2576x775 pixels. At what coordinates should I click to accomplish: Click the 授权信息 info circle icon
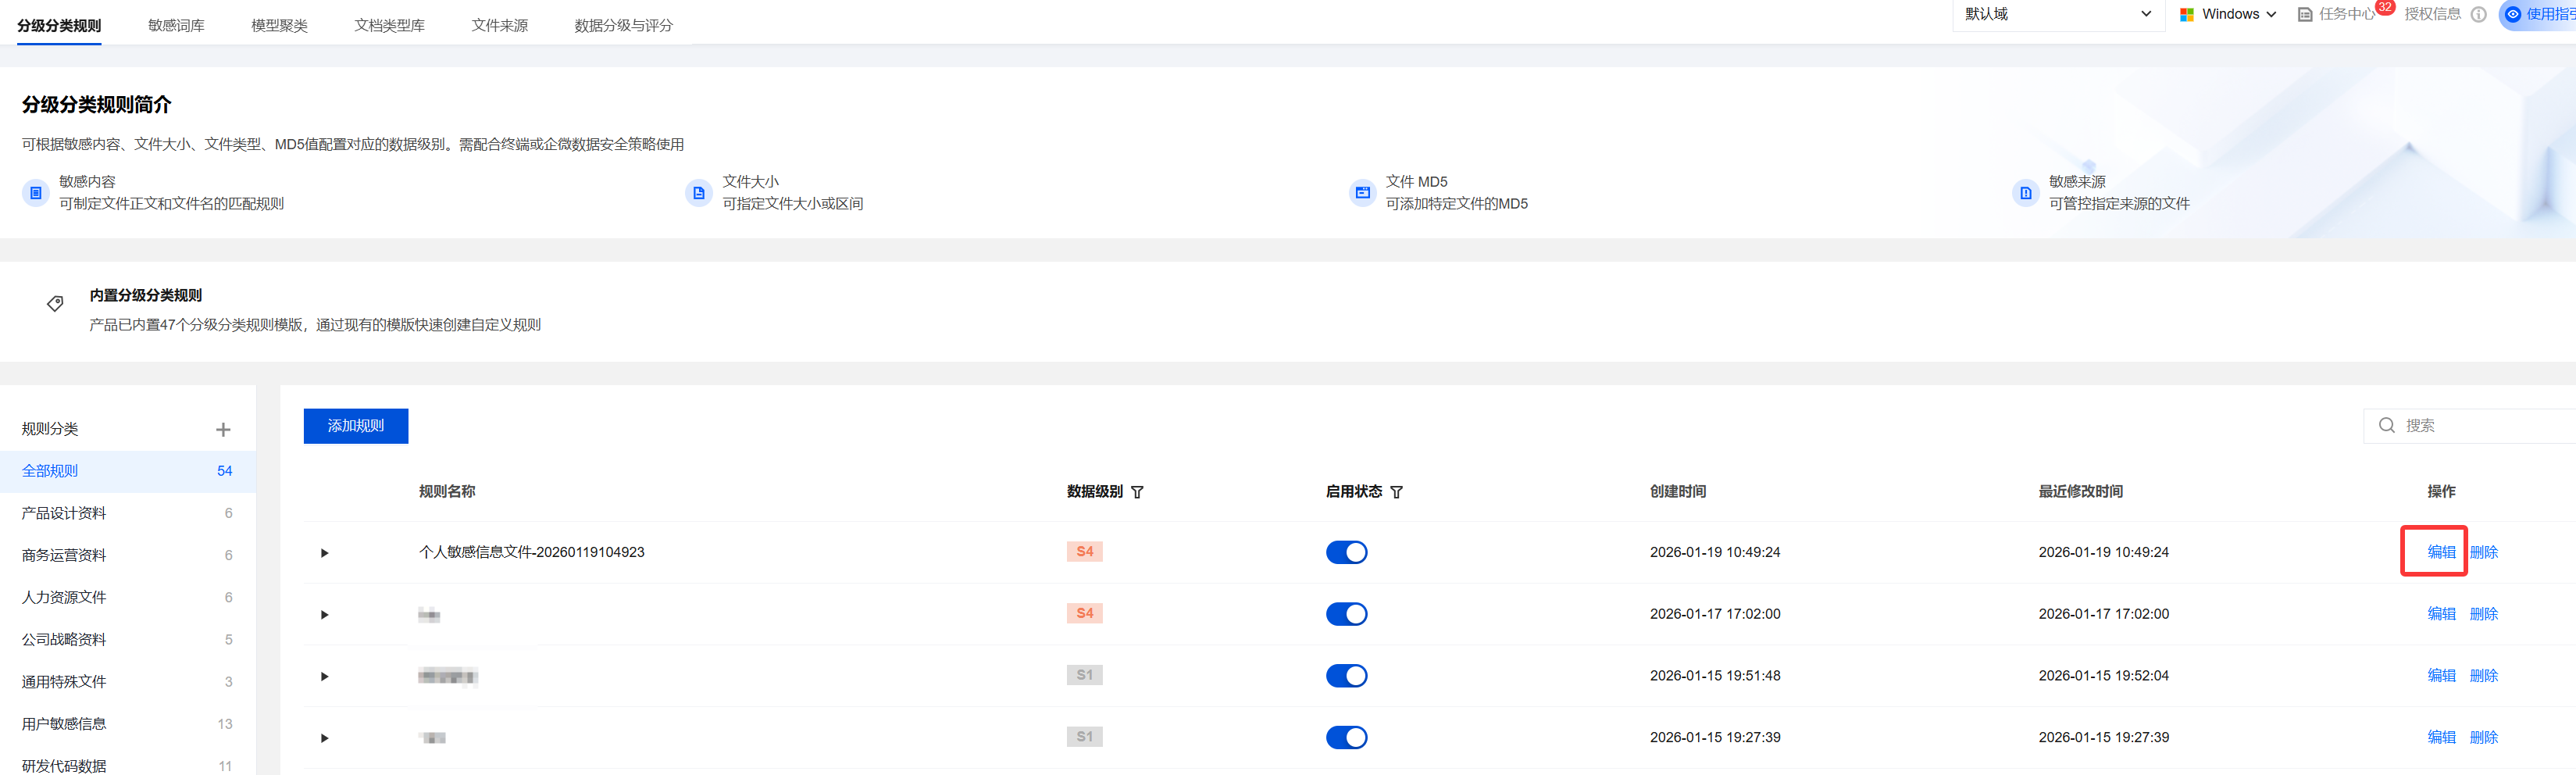pos(2478,14)
